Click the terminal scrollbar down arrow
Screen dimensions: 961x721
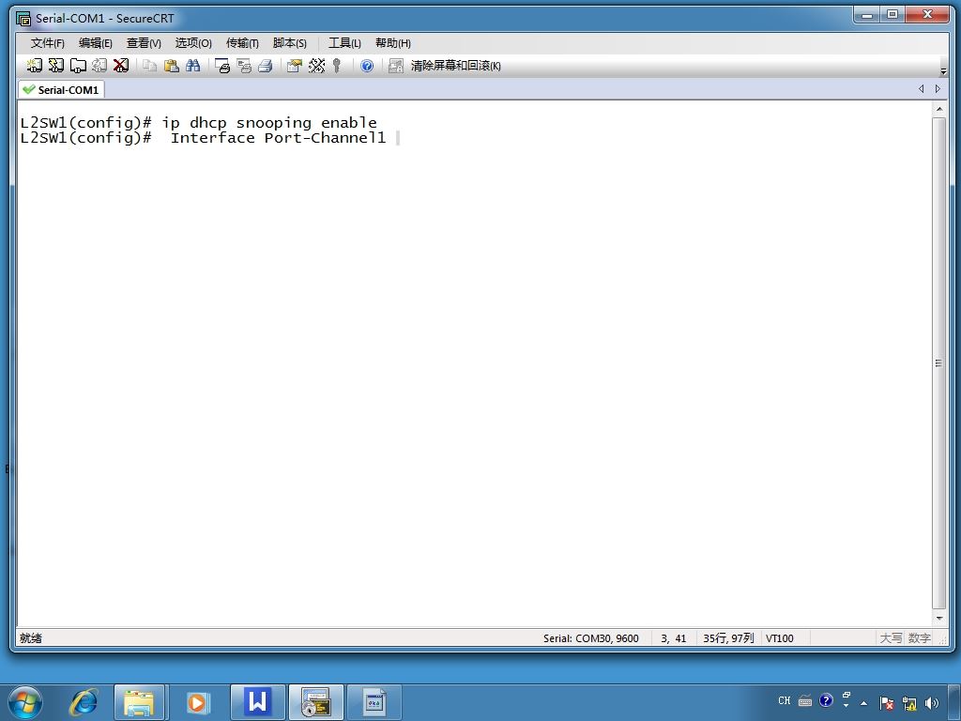[x=938, y=618]
